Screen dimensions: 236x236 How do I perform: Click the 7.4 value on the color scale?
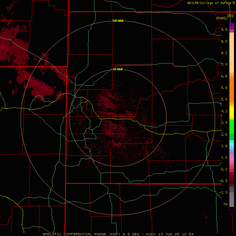(x=224, y=65)
